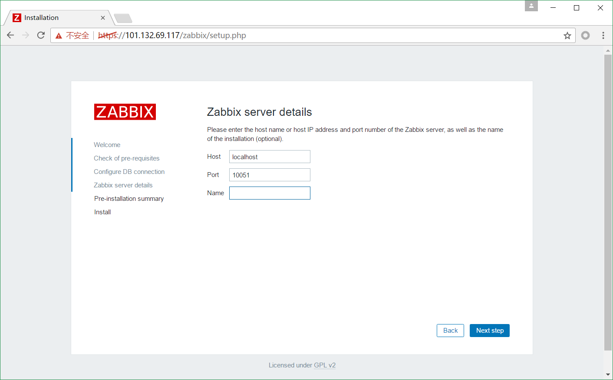Viewport: 613px width, 380px height.
Task: Open the GPL v2 license link
Action: point(325,365)
